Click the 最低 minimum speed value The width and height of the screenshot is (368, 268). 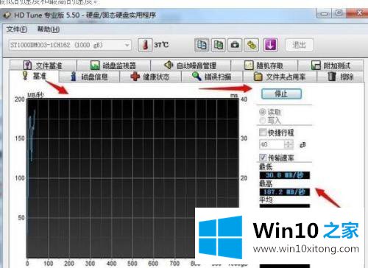(285, 175)
